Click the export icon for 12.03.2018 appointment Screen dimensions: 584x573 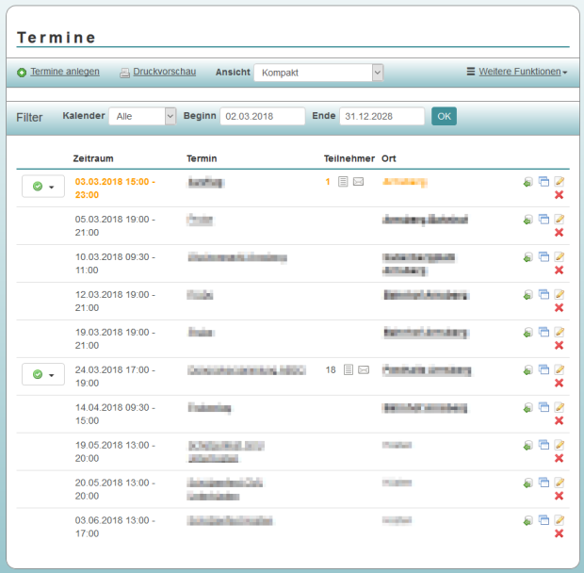pos(528,294)
